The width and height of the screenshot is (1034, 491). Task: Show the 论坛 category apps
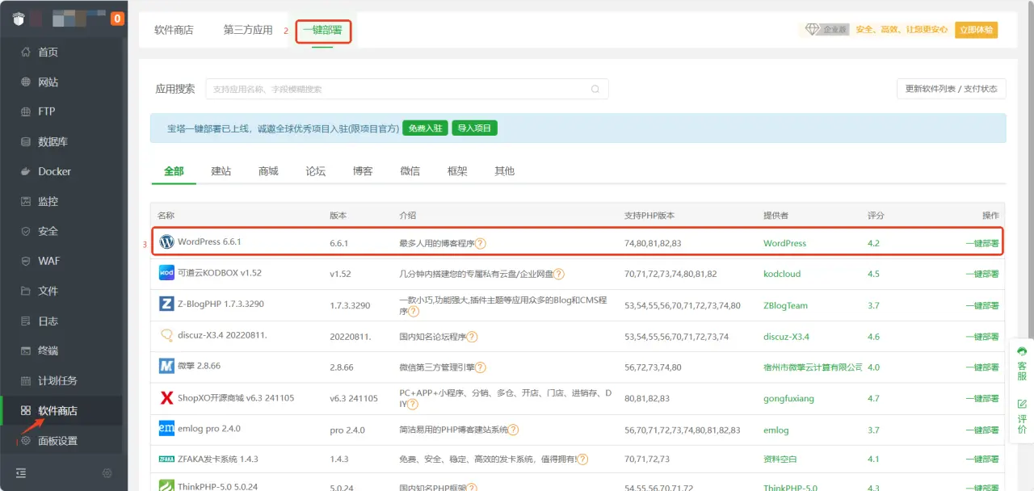click(316, 171)
